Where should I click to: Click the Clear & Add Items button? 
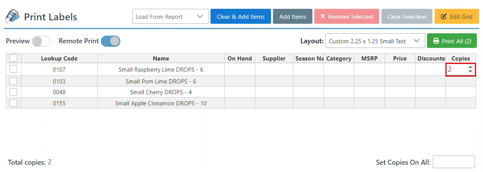coord(240,16)
